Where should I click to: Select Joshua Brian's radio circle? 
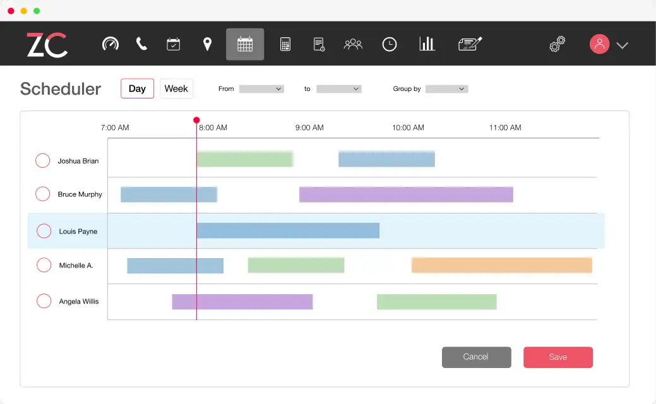point(43,160)
